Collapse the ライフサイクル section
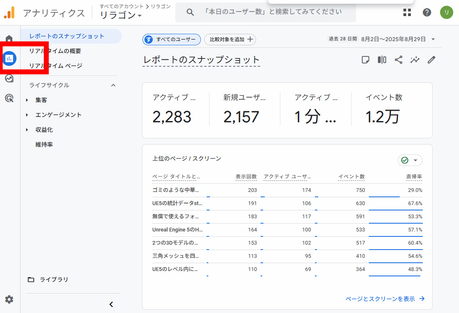Screen dimensions: 459x313 113,85
